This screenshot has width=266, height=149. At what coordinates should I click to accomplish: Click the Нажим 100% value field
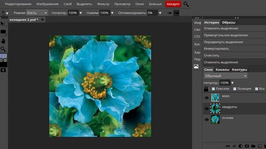click(x=105, y=13)
